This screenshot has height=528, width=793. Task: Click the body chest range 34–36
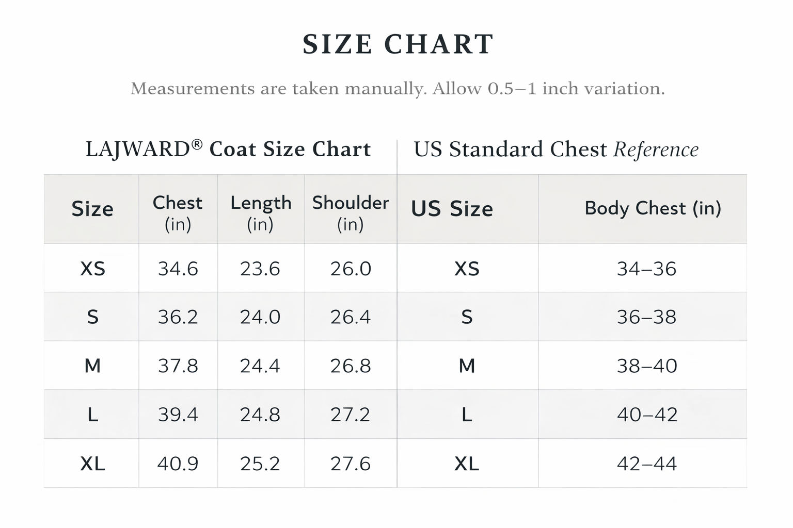[646, 269]
